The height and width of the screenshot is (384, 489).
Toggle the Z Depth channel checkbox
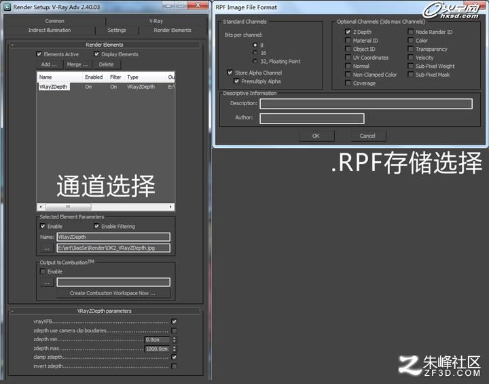point(348,32)
